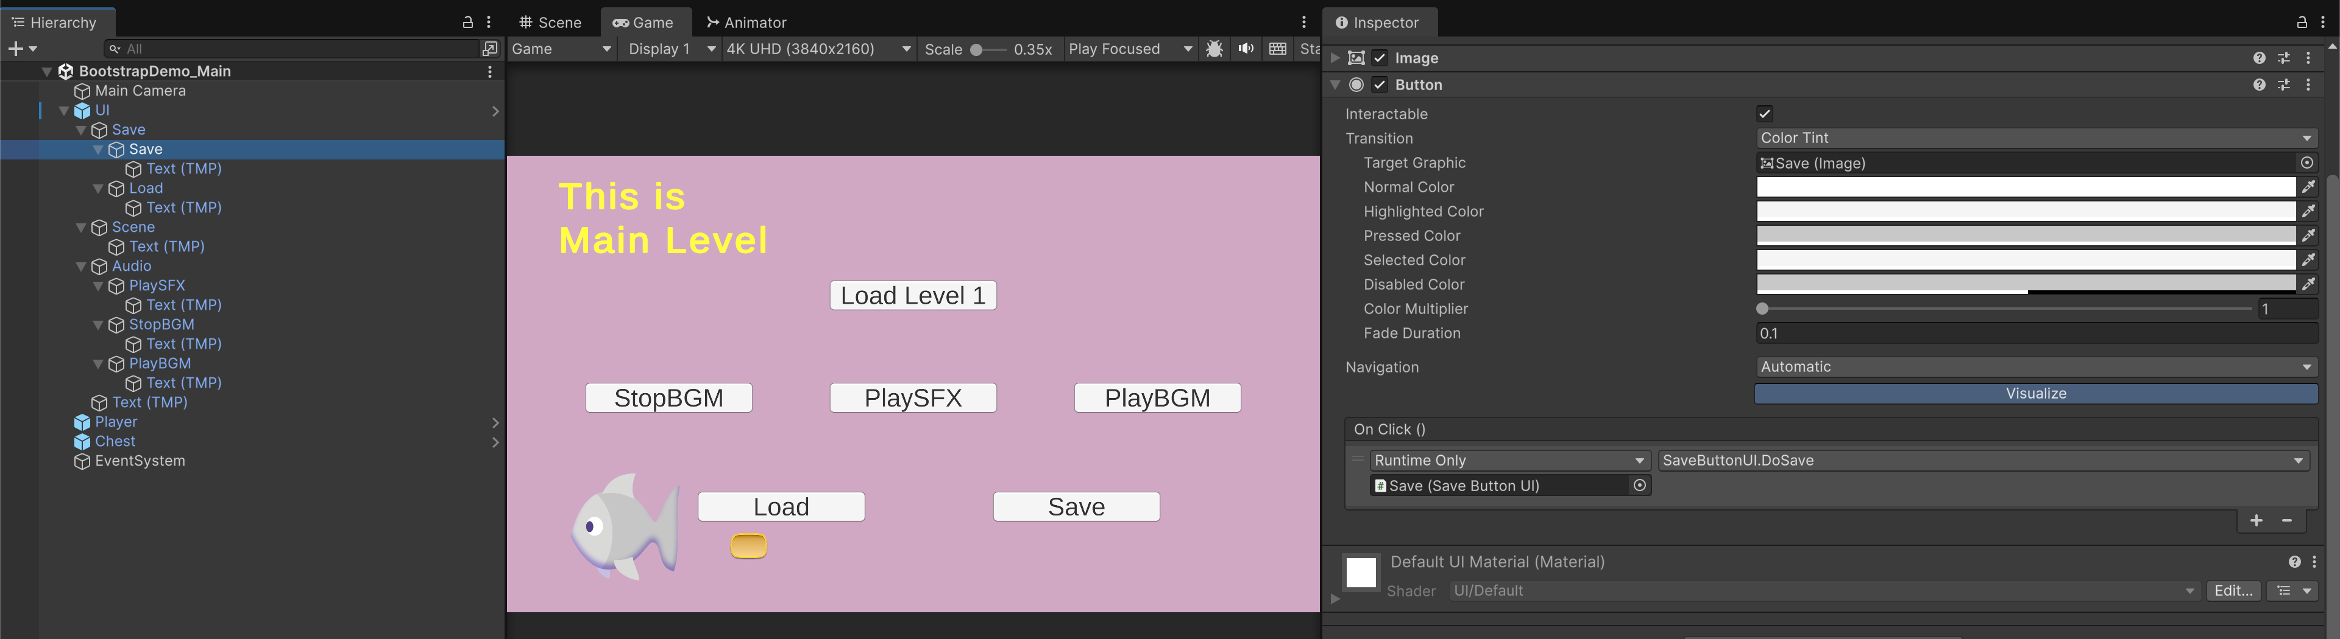This screenshot has width=2340, height=639.
Task: Lock the Inspector panel
Action: pos(2302,23)
